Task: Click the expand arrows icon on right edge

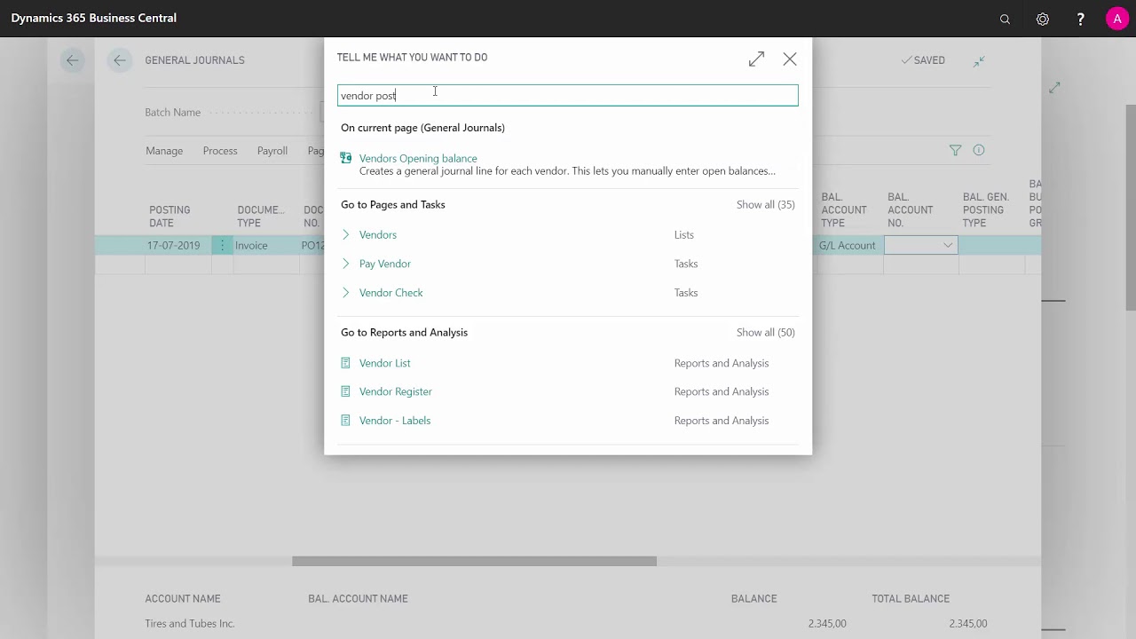Action: (x=1054, y=88)
